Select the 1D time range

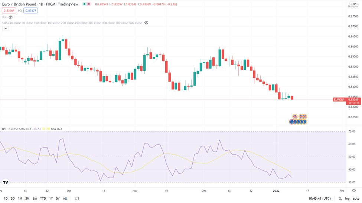(x=6, y=199)
